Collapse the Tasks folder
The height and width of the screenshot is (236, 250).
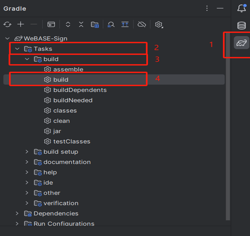coord(17,49)
